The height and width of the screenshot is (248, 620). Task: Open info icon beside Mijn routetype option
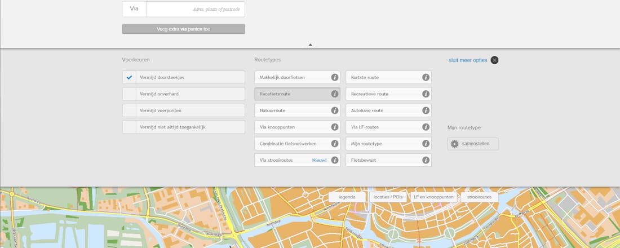click(426, 144)
